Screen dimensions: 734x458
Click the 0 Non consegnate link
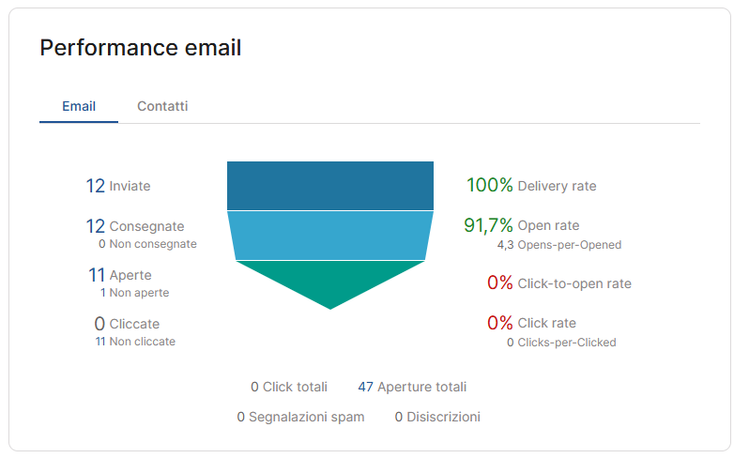click(147, 244)
